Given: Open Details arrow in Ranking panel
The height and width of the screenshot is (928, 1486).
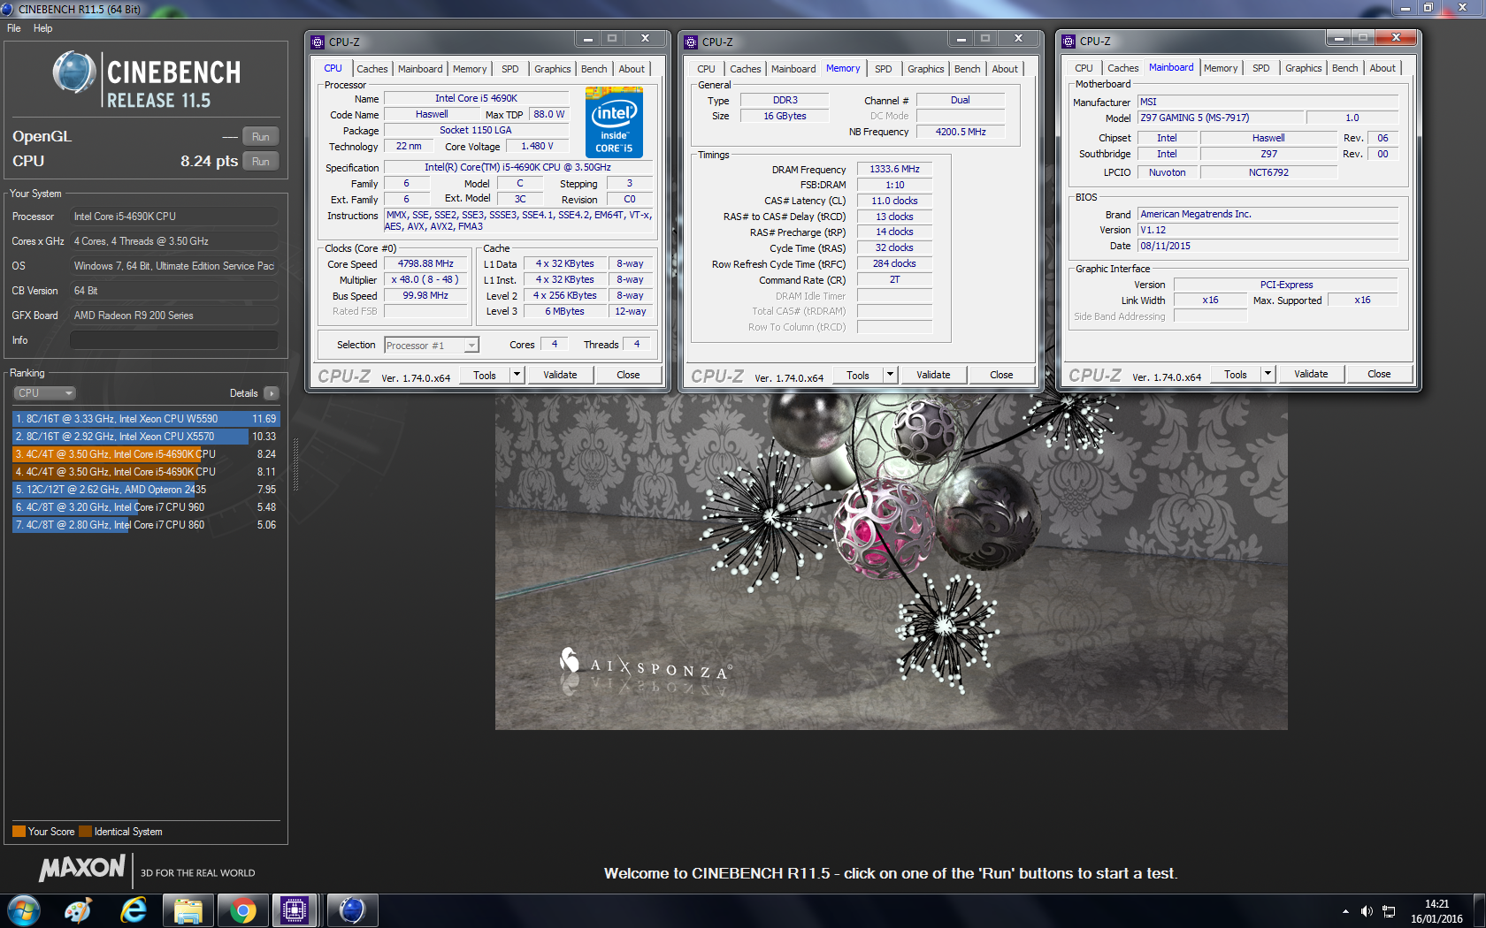Looking at the screenshot, I should pos(272,393).
